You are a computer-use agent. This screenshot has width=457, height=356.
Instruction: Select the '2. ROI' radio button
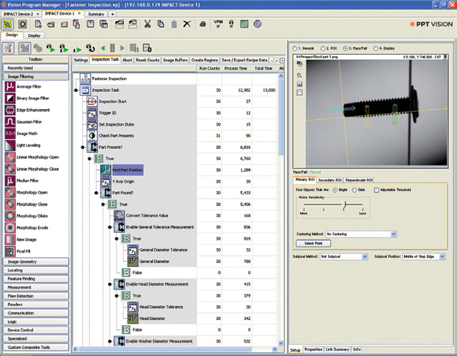point(324,49)
